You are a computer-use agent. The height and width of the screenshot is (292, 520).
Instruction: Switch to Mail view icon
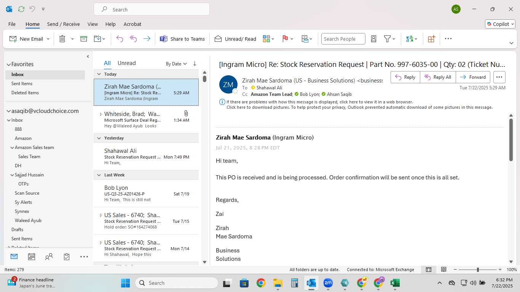tap(14, 257)
